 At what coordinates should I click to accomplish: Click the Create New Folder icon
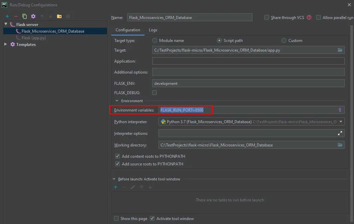59,16
